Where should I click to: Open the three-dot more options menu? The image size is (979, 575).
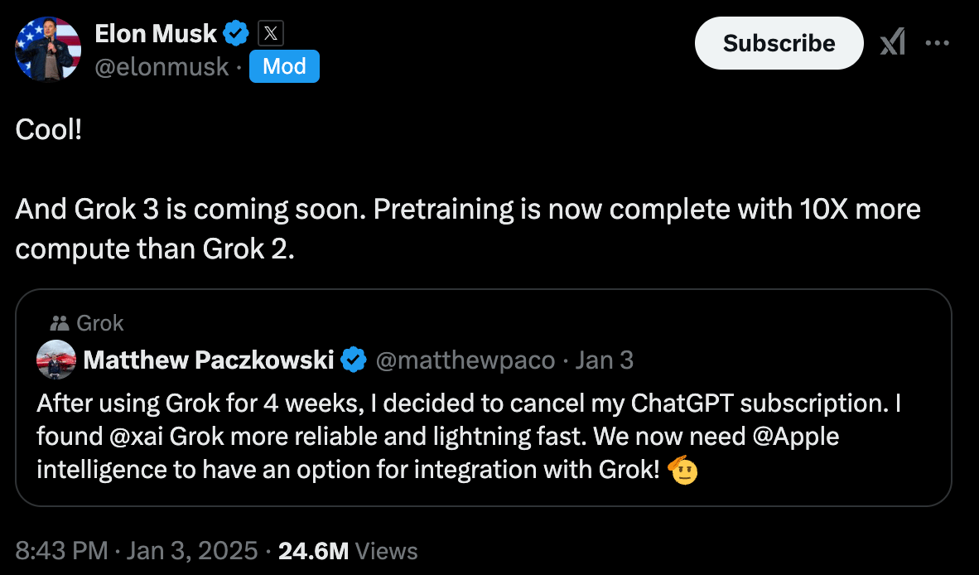click(x=937, y=43)
